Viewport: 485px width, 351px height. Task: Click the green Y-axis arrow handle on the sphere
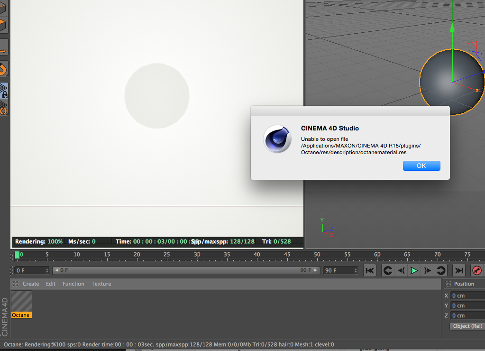(x=452, y=27)
